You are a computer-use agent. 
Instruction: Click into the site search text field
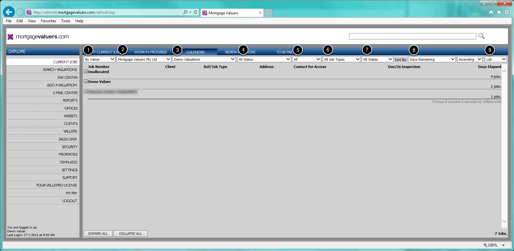click(x=412, y=36)
